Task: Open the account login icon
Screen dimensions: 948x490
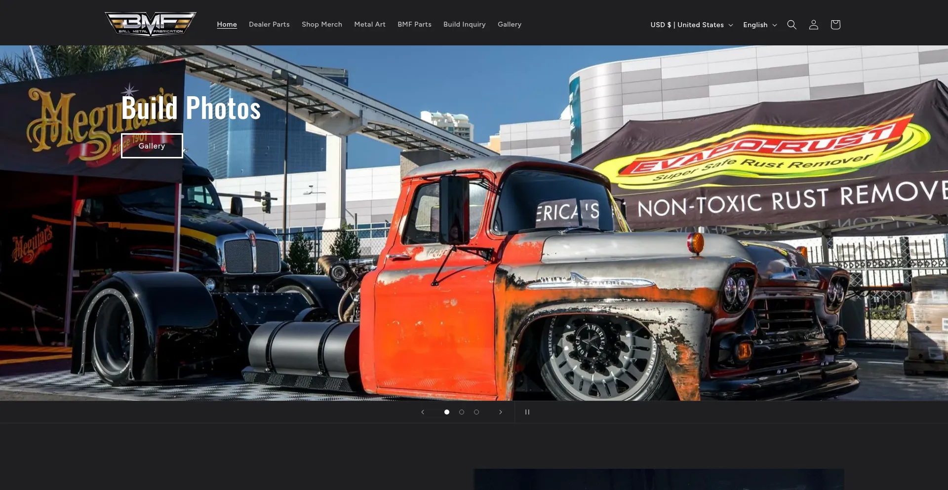Action: 813,25
